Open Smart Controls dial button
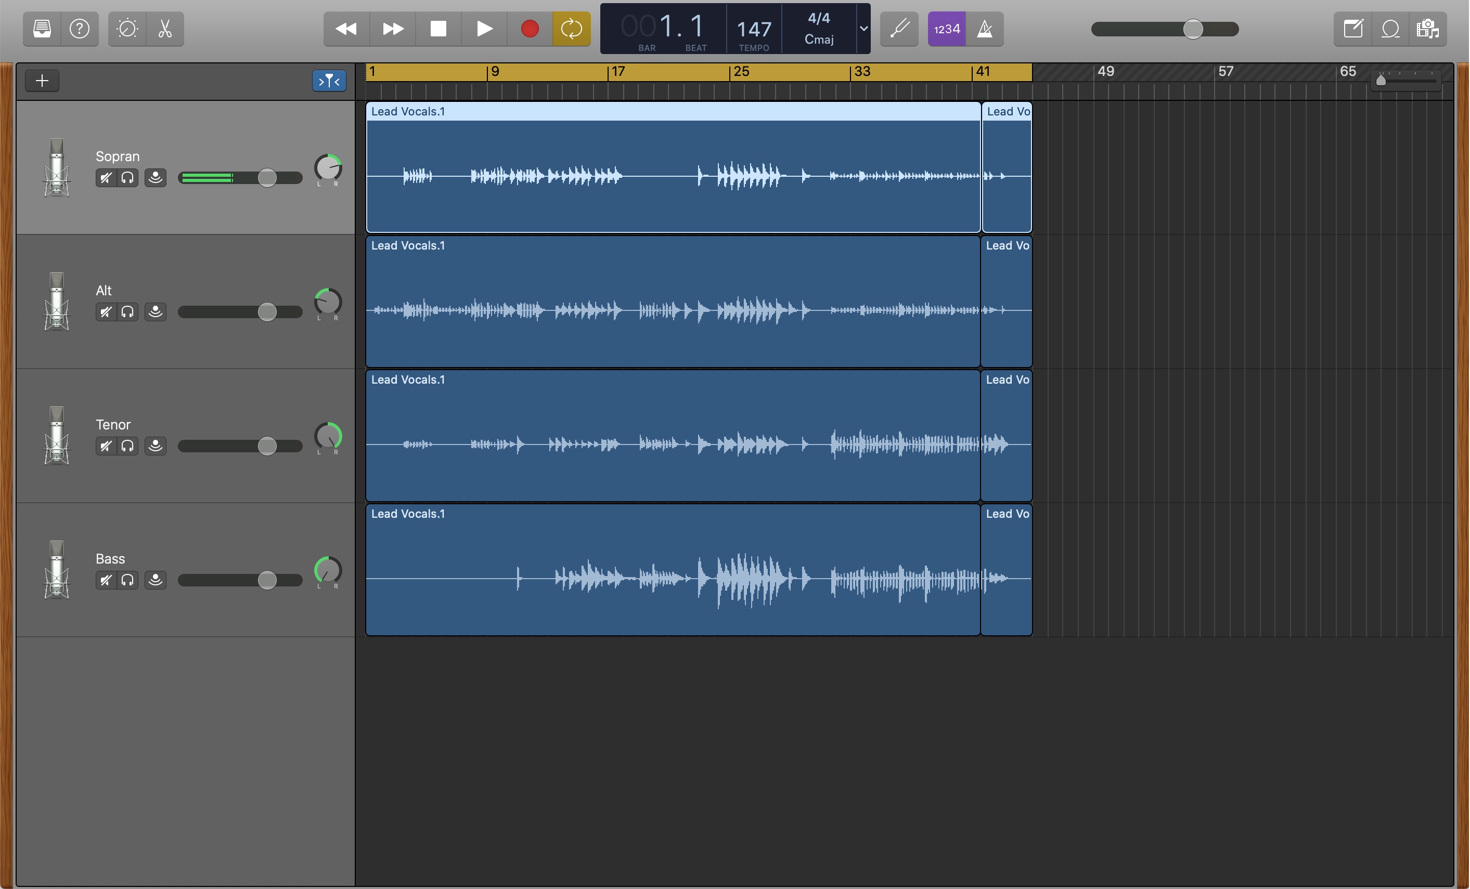This screenshot has width=1470, height=889. pyautogui.click(x=127, y=29)
